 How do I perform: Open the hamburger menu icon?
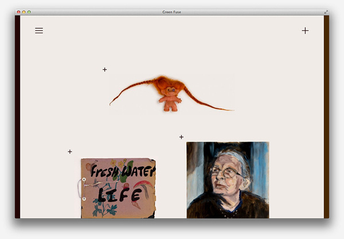[39, 30]
